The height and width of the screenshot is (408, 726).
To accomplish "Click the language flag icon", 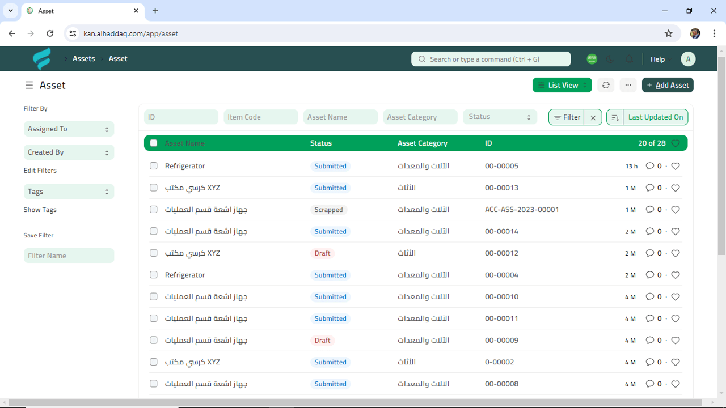I will point(592,59).
